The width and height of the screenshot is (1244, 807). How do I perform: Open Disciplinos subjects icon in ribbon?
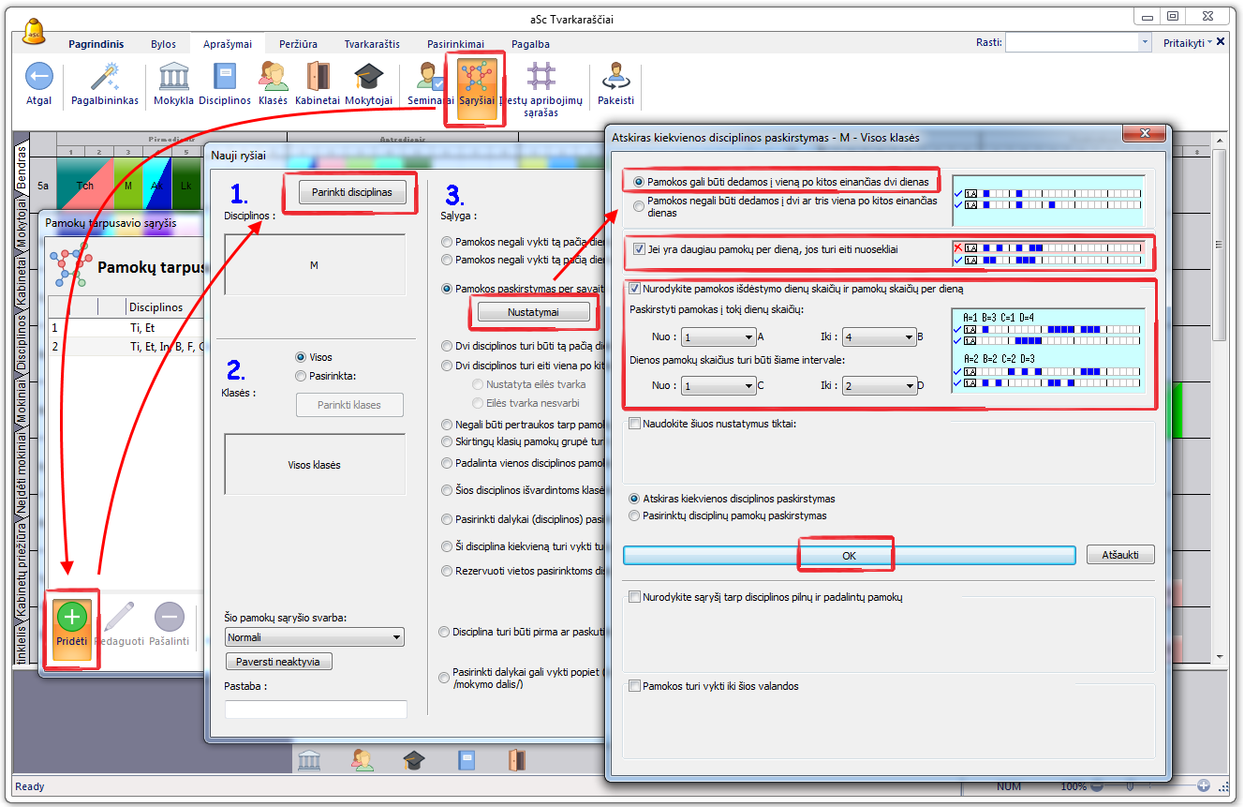point(225,79)
